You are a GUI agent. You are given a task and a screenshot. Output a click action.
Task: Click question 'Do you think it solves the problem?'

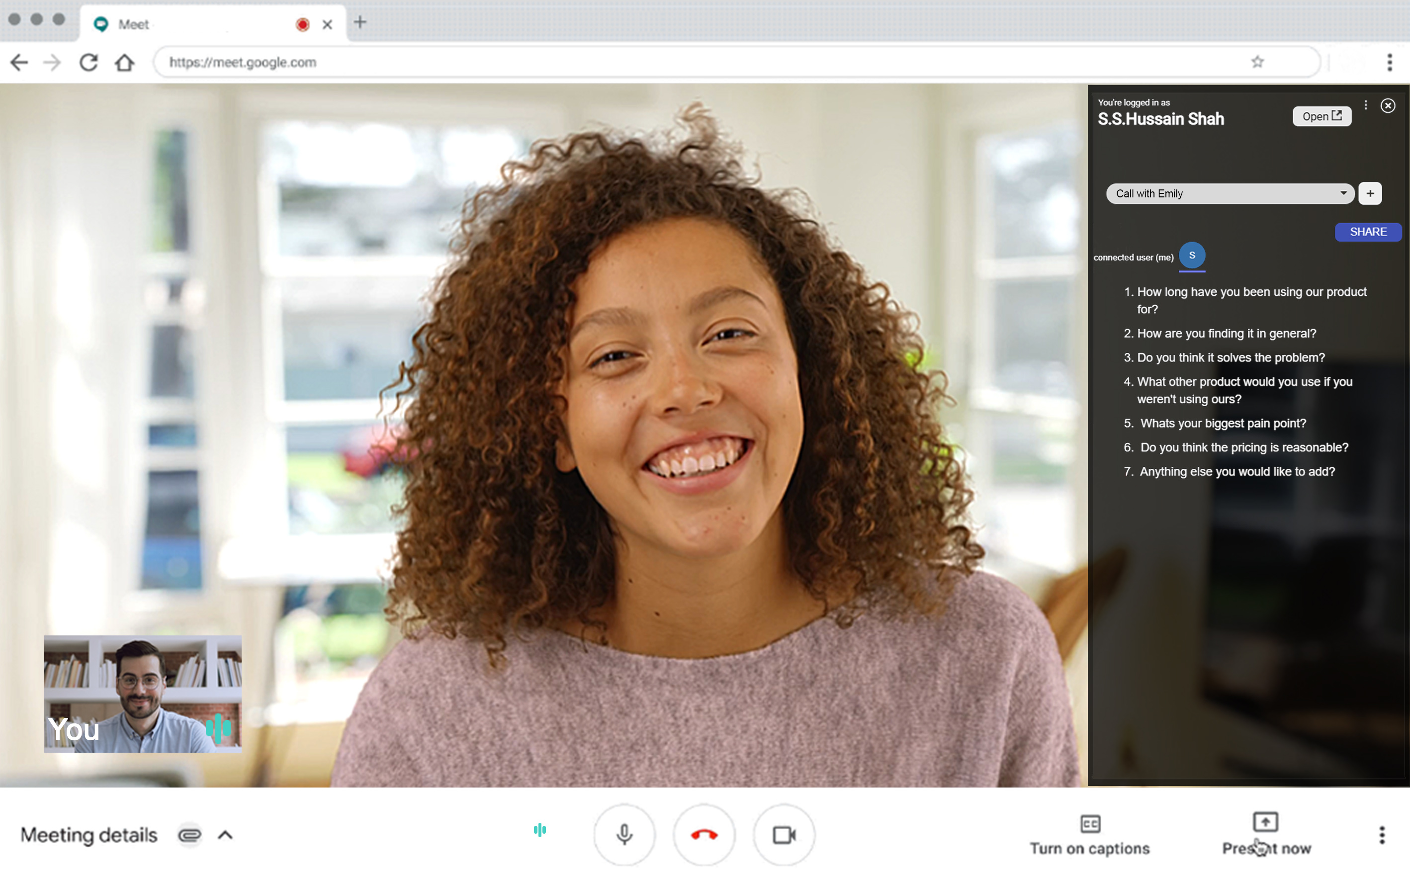pos(1231,357)
